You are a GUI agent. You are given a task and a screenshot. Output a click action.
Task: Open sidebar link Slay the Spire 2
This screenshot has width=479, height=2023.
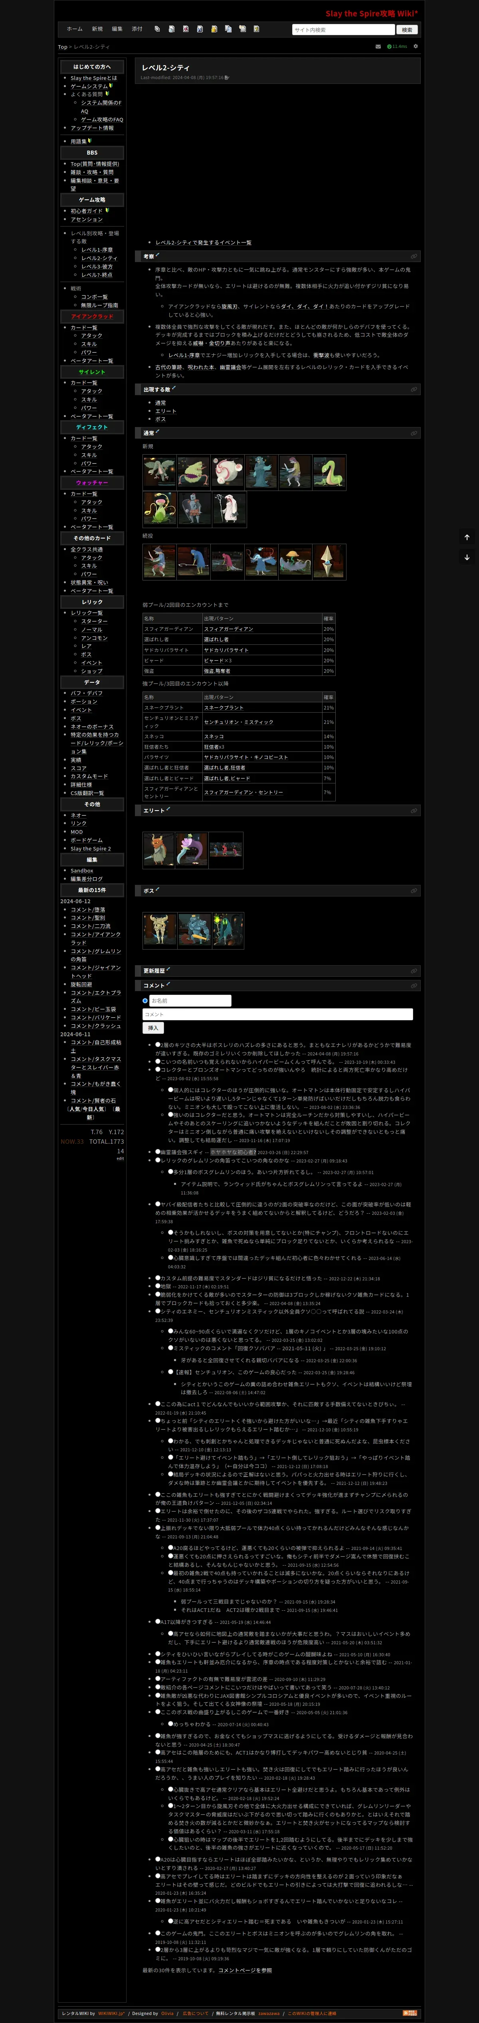(x=90, y=849)
